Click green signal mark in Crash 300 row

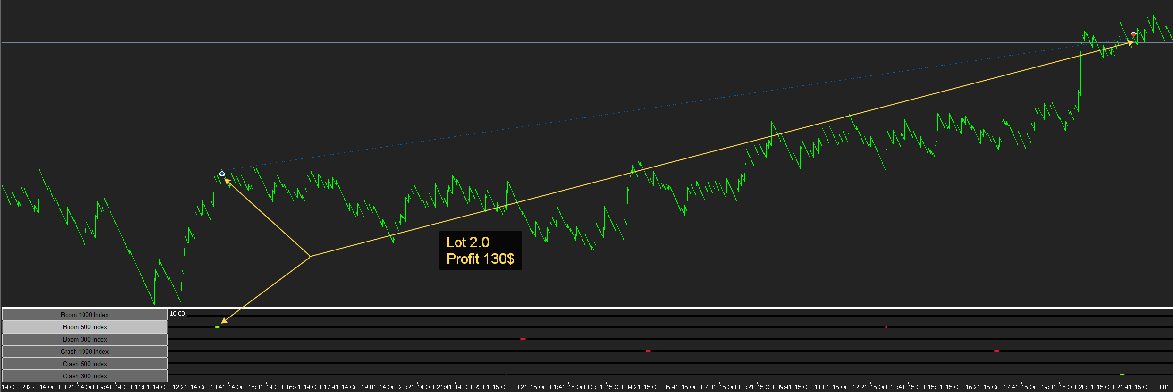tap(1122, 375)
